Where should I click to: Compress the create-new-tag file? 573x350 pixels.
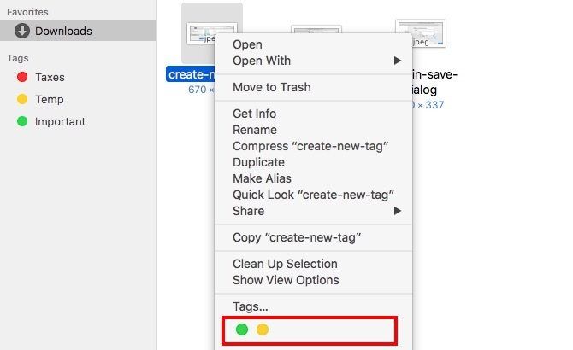(311, 146)
